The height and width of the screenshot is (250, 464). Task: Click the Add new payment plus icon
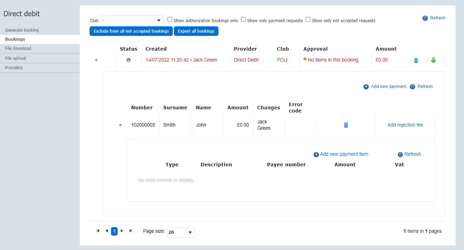(366, 86)
